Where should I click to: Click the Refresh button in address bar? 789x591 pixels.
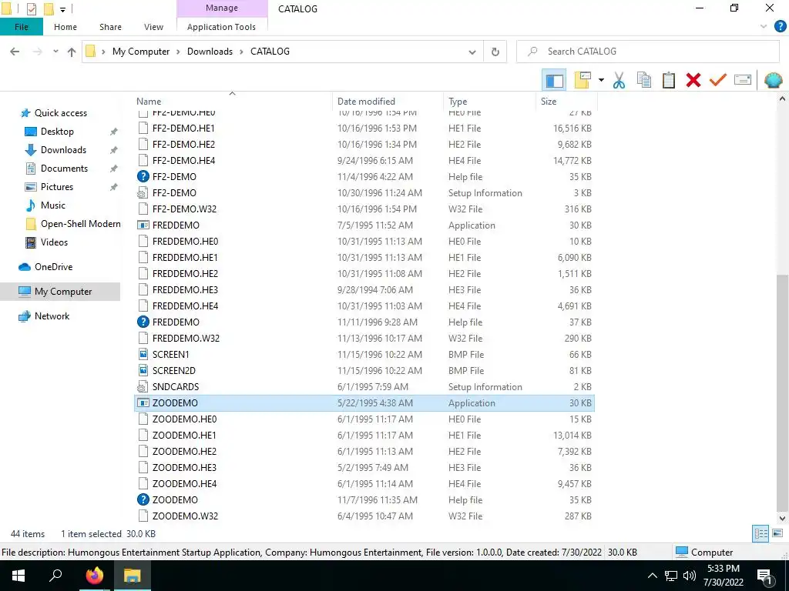pyautogui.click(x=495, y=52)
